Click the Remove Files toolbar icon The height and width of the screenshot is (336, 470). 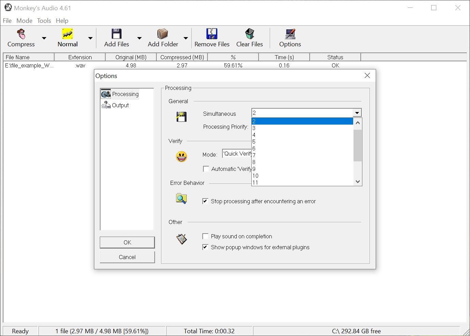(x=212, y=34)
